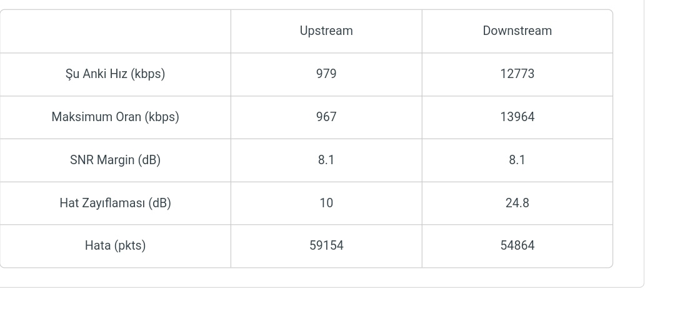This screenshot has height=324, width=675.
Task: Click the Downstream column header
Action: click(517, 31)
